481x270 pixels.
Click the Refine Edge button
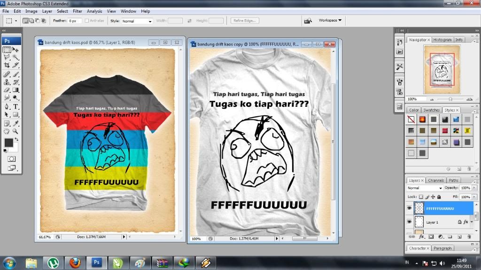point(244,21)
